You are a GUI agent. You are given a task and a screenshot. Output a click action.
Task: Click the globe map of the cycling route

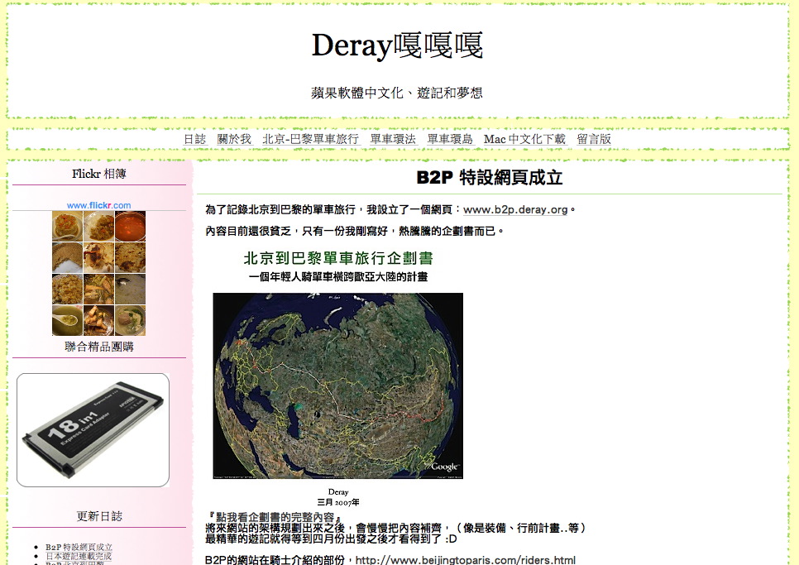pos(337,385)
